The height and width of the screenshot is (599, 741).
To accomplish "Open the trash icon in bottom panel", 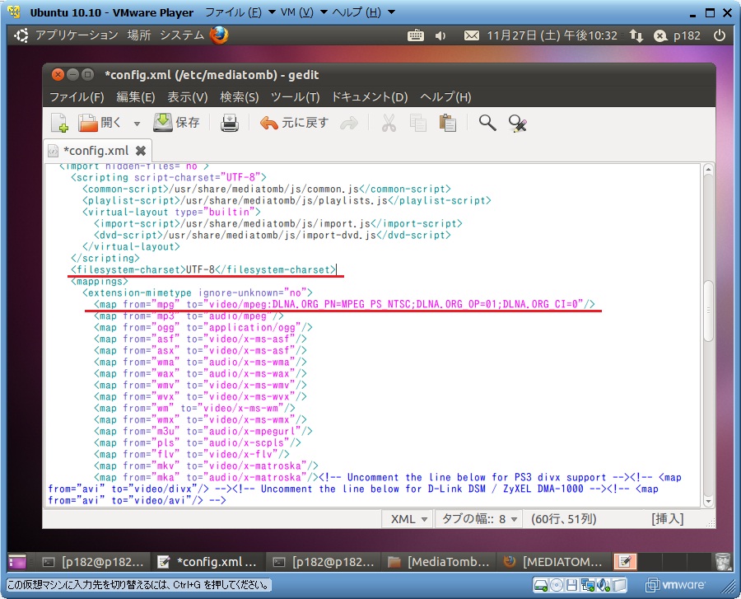I will 723,562.
